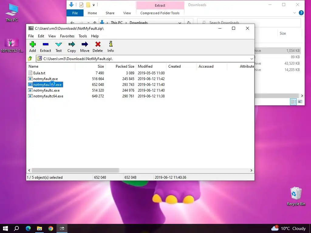Screen dimensions: 311x233
Task: Click the Extract toolbar icon in 7-Zip
Action: 46,44
